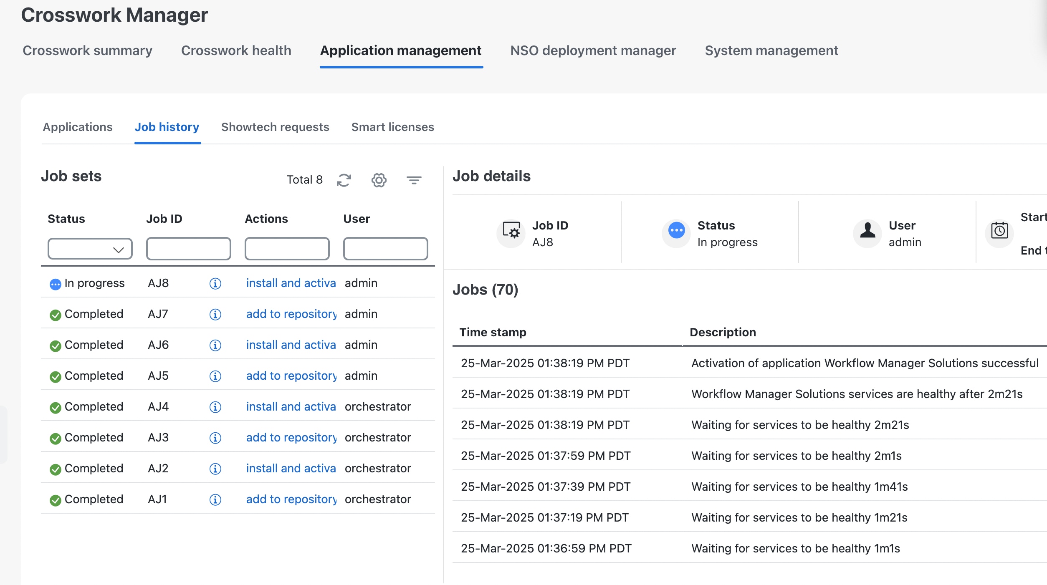Viewport: 1047px width, 585px height.
Task: Click the In progress status icon of AJ8 row
Action: 55,285
